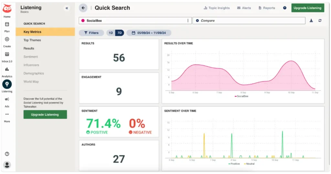Go back using the arrow button

pos(83,8)
